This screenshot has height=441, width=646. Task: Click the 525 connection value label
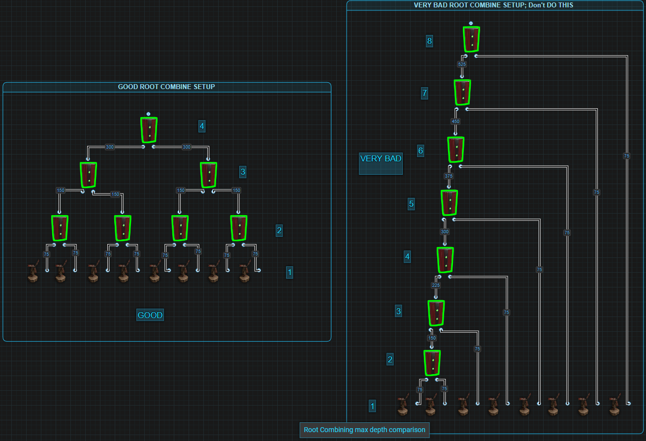462,64
